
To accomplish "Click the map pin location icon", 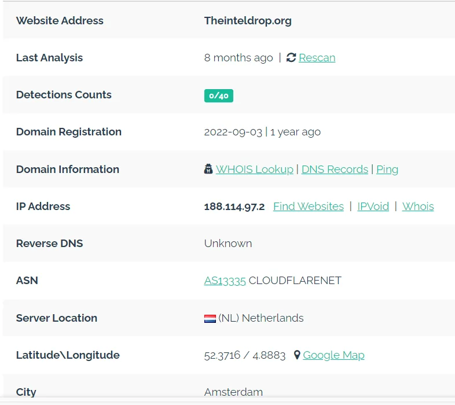I will coord(297,355).
